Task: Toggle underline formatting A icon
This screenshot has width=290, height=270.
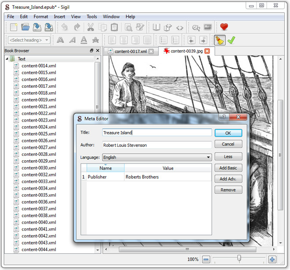Action: pyautogui.click(x=84, y=40)
